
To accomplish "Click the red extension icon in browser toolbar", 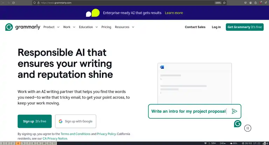I will (x=261, y=2).
